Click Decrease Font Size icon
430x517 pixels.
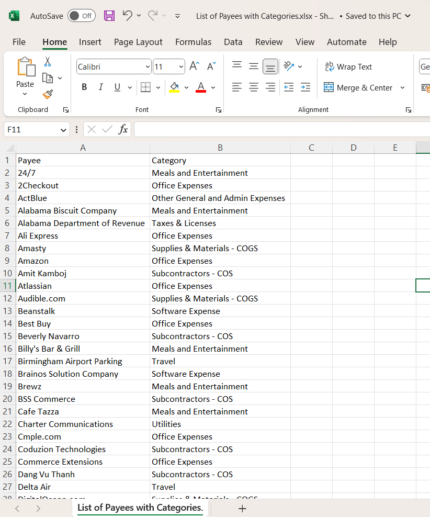coord(211,66)
